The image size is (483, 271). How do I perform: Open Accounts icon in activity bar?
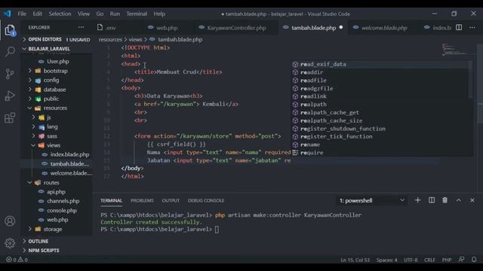point(10,221)
